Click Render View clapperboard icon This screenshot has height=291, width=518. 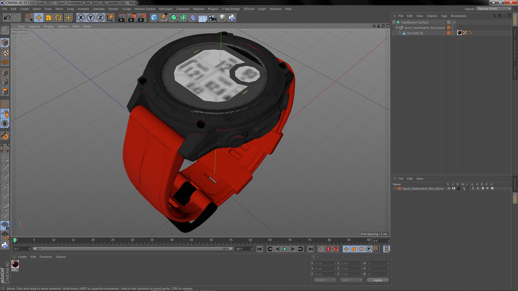(x=122, y=18)
